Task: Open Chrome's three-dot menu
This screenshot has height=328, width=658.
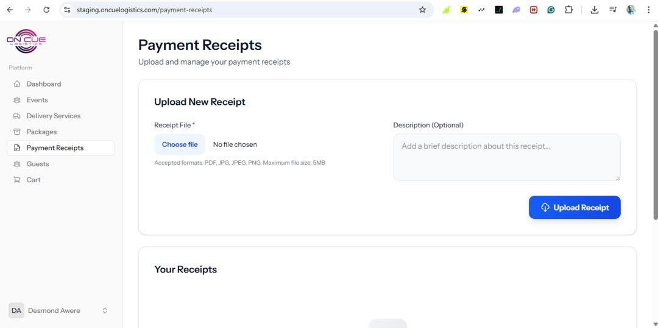Action: (648, 10)
